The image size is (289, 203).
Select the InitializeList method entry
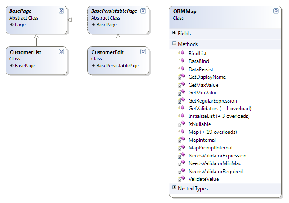[219, 116]
